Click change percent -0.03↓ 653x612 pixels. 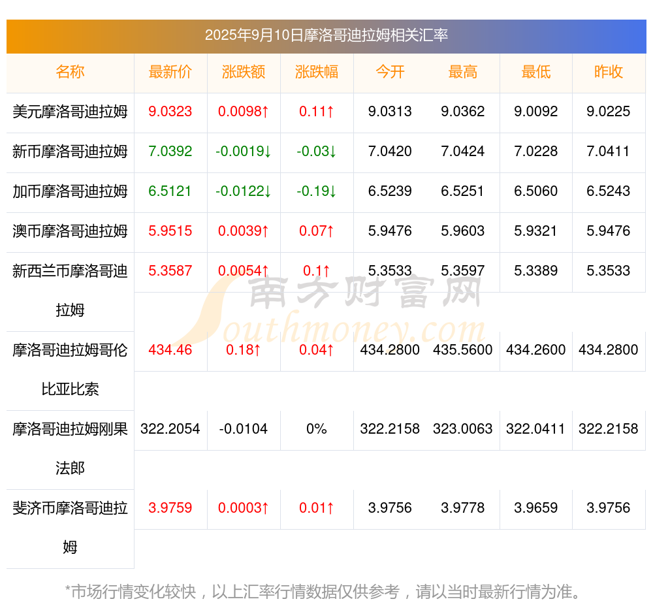(x=317, y=152)
